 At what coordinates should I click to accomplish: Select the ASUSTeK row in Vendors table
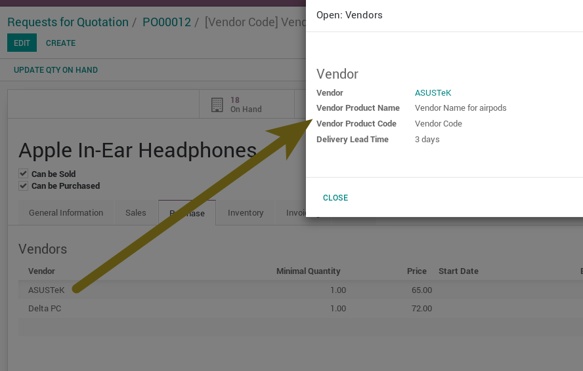coord(301,290)
